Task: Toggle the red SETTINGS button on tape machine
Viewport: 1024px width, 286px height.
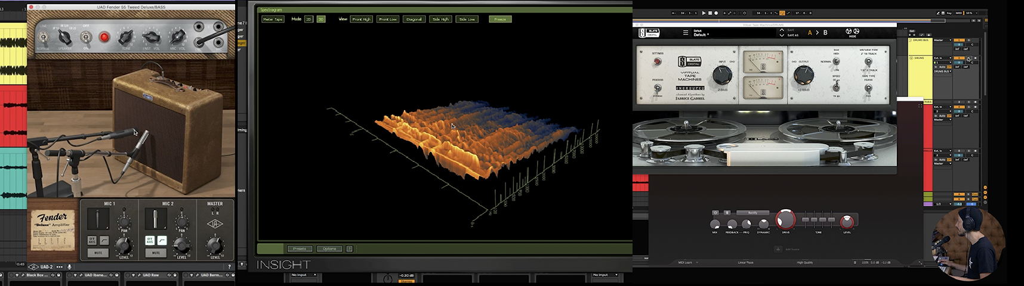Action: click(658, 61)
